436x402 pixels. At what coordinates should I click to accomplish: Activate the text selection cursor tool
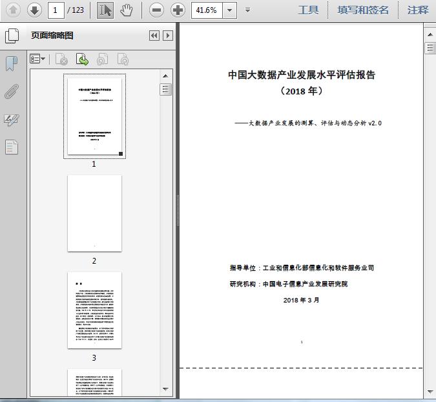click(105, 10)
